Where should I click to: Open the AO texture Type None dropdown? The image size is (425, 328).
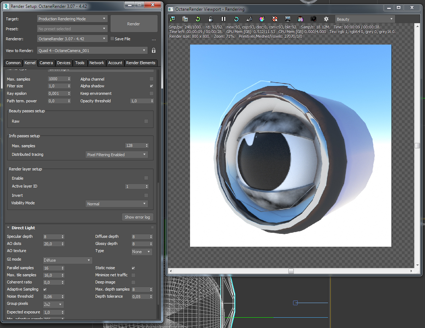[142, 252]
